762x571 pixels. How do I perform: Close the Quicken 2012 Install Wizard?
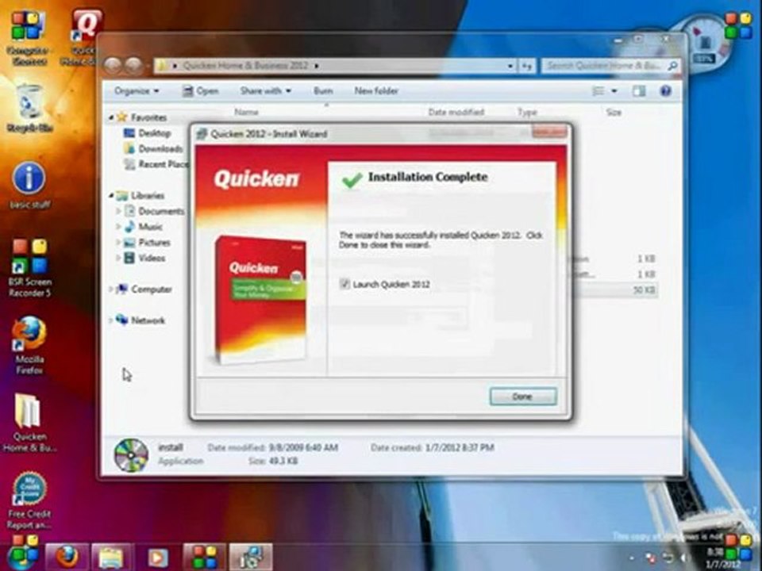pyautogui.click(x=549, y=132)
